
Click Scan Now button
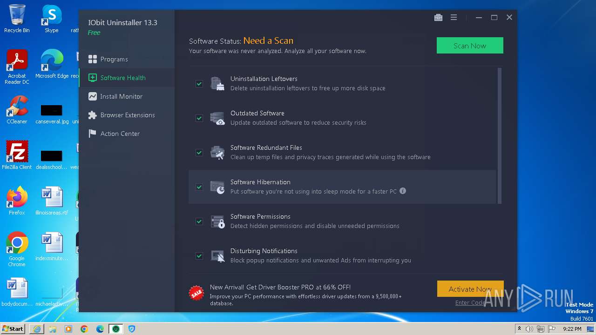(470, 46)
